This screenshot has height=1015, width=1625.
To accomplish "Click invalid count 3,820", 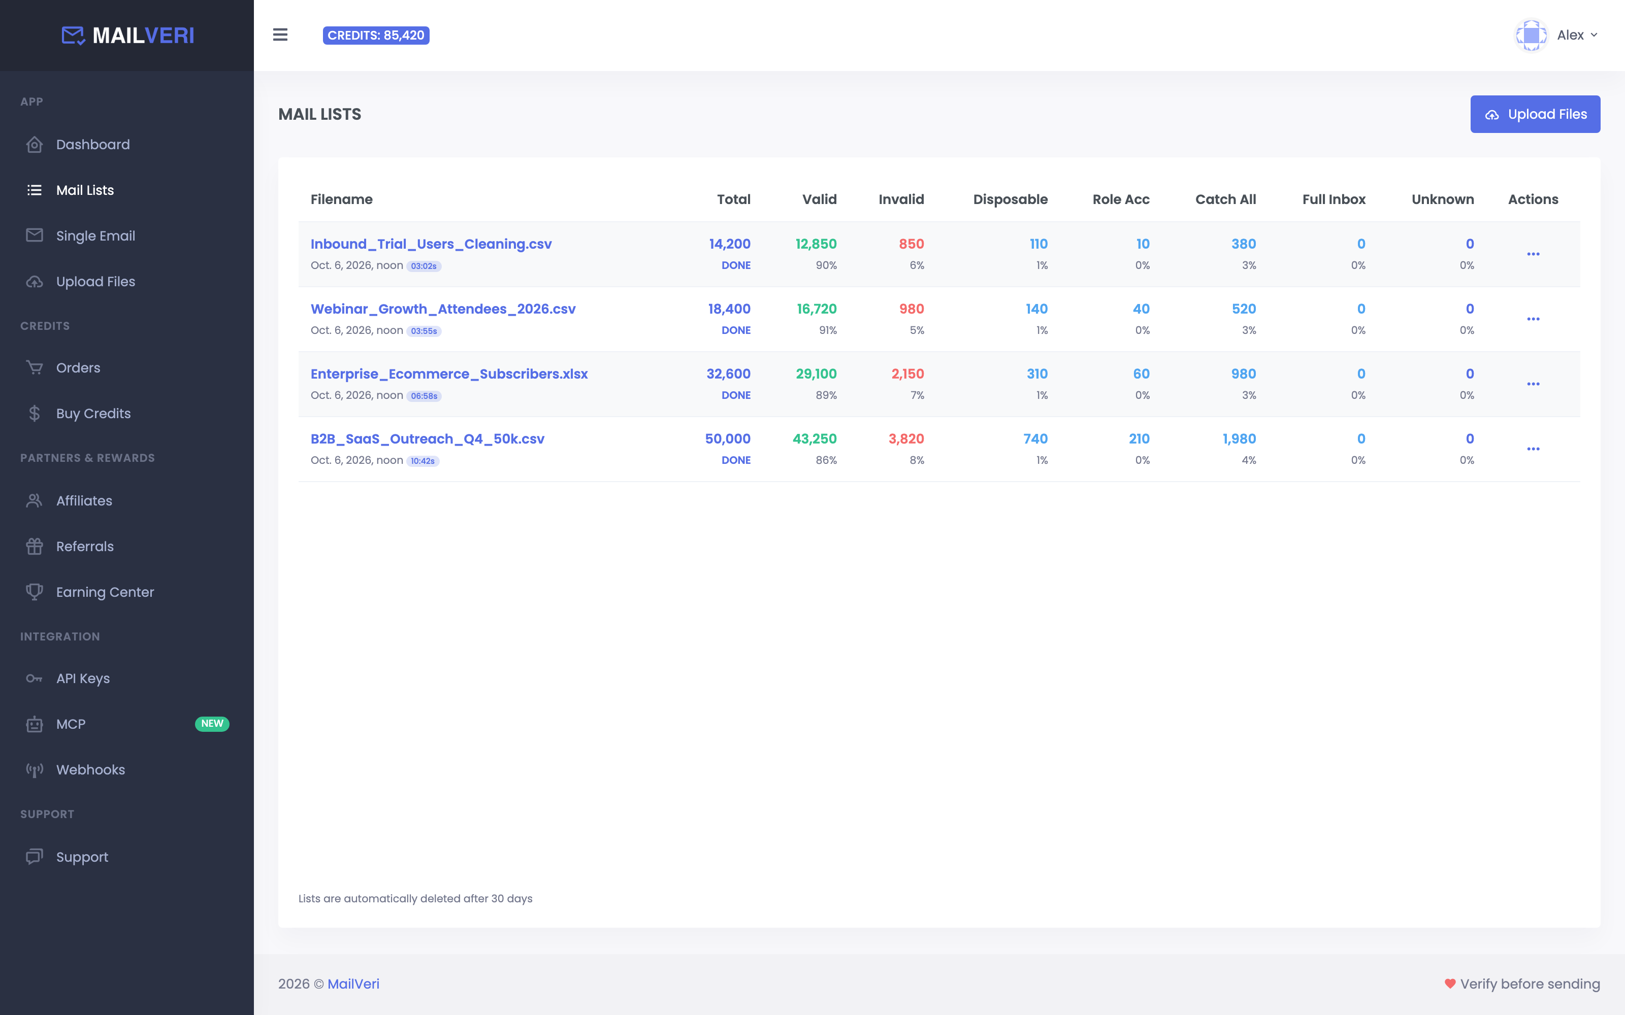I will [x=906, y=439].
